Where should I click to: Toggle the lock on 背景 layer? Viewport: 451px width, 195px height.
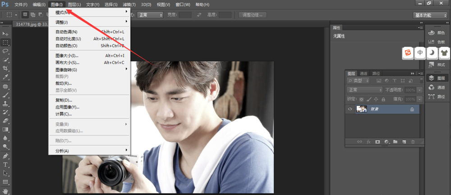pos(412,109)
